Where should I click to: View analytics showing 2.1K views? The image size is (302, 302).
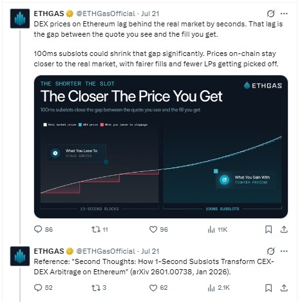click(218, 288)
